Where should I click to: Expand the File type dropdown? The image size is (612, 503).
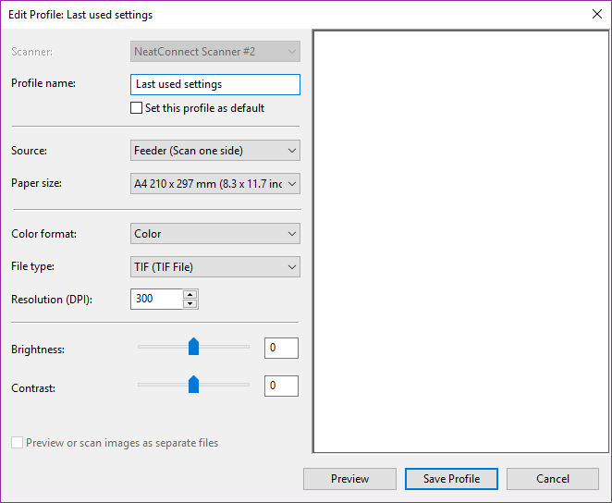click(215, 266)
